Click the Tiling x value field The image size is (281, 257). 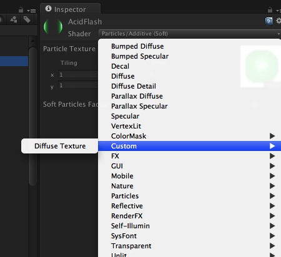78,75
